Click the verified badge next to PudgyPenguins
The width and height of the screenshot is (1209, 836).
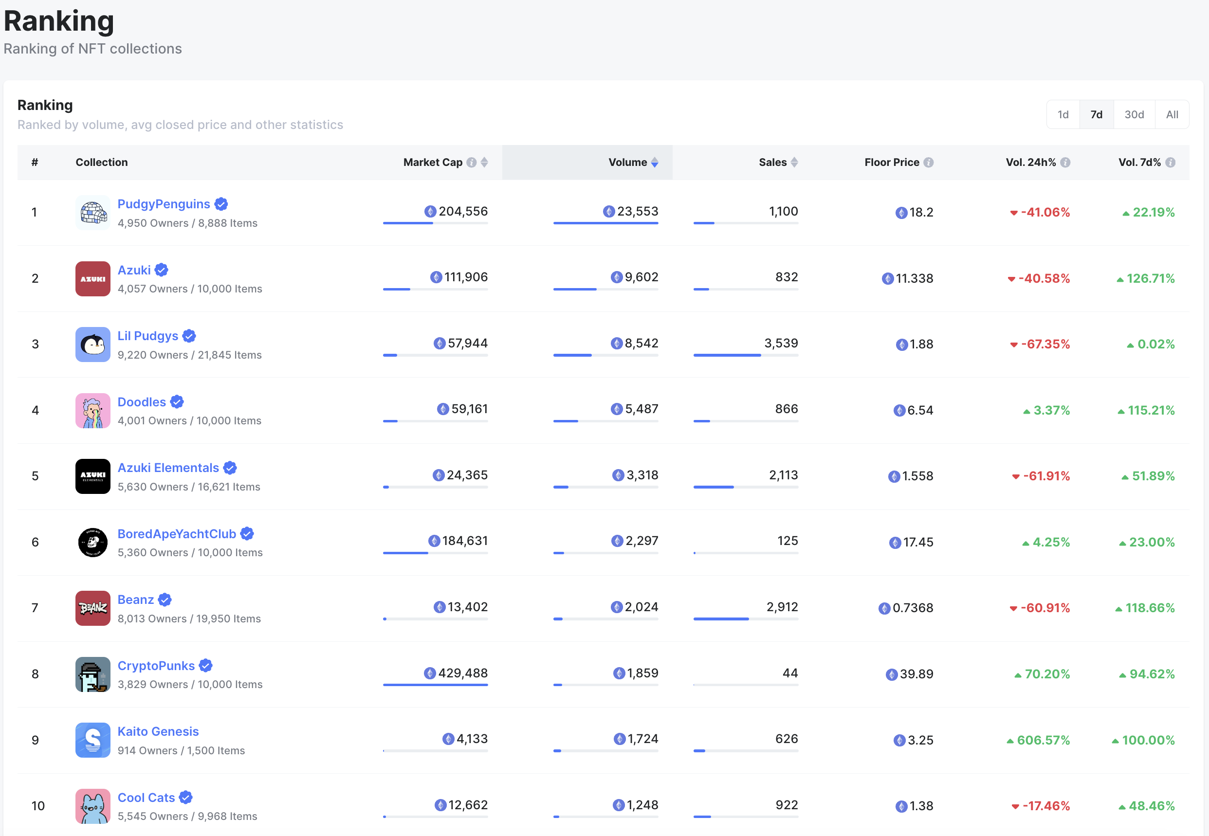tap(221, 204)
